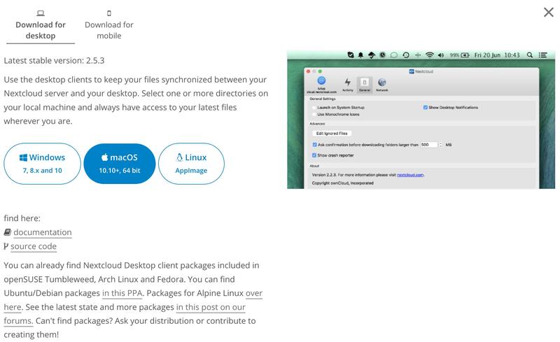Click the Wi-Fi icon in the embedded screenshot
The width and height of the screenshot is (560, 342).
click(x=430, y=55)
